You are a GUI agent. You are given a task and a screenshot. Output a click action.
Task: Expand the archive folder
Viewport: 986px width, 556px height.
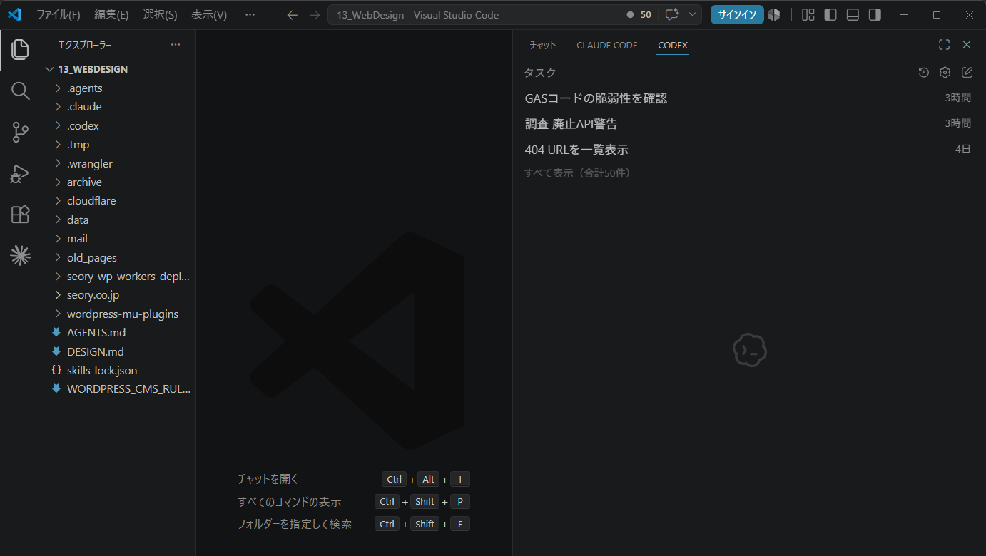click(118, 182)
